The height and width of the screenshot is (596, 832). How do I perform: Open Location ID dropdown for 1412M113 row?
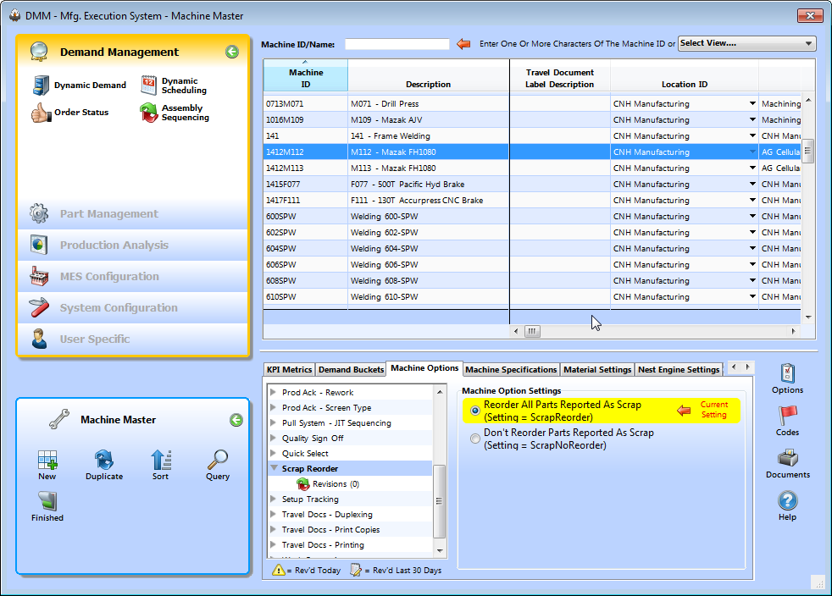pyautogui.click(x=752, y=168)
